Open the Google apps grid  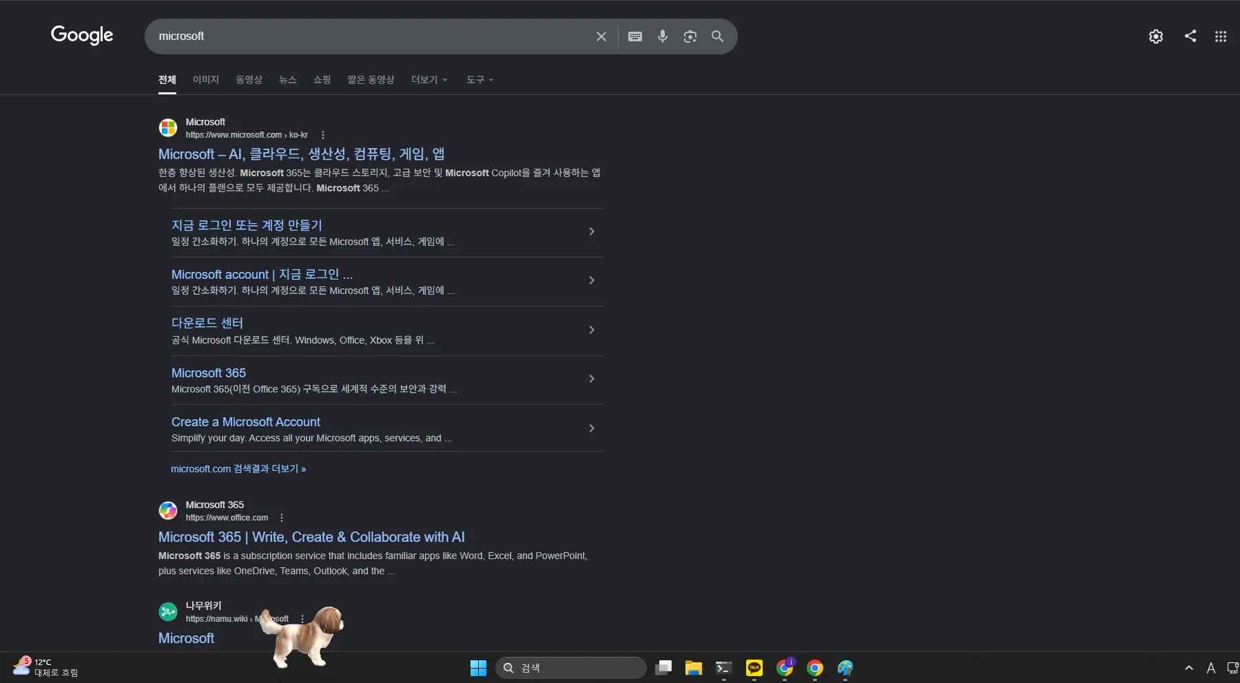(x=1221, y=36)
